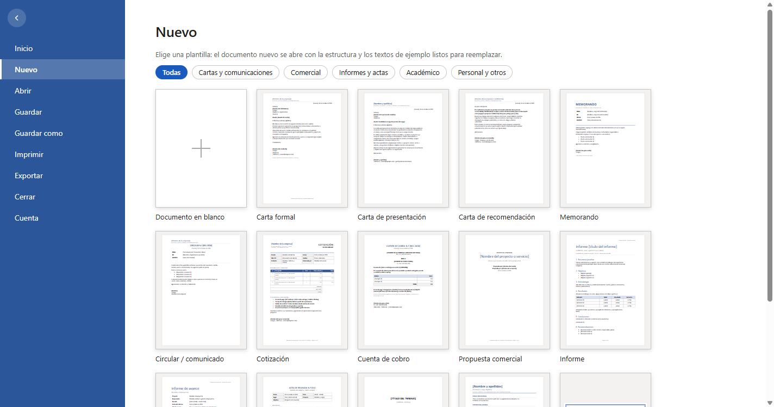Open Circular / comunicado template
The height and width of the screenshot is (407, 774).
pos(201,290)
